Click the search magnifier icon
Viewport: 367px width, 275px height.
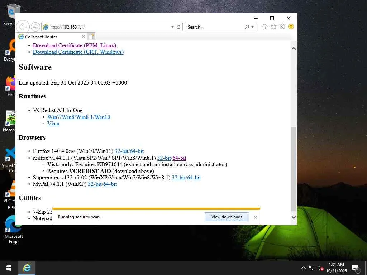[x=247, y=27]
